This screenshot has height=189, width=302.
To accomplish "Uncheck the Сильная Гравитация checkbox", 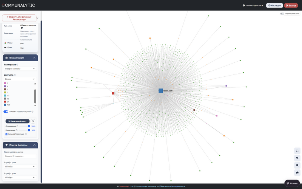I will [6, 134].
